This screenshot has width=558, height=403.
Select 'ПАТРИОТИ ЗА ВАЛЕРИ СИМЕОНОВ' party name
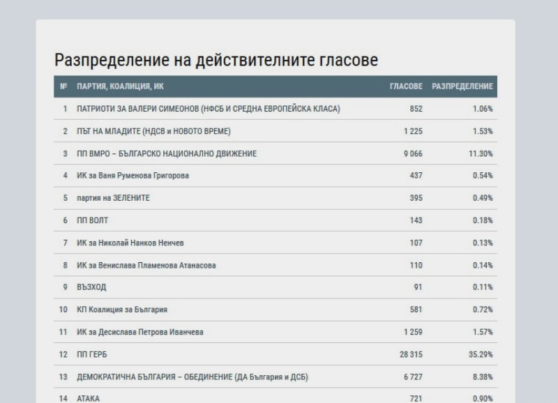pos(209,109)
